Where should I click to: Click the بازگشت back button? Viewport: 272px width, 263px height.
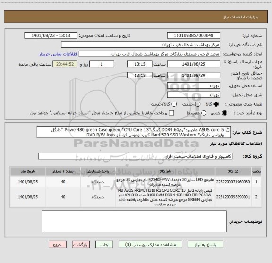81,245
